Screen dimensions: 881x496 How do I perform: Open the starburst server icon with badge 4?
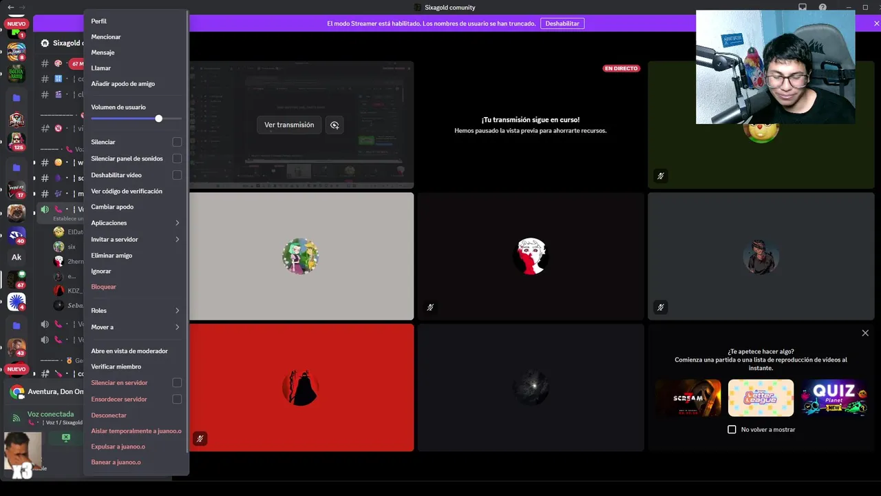[17, 302]
